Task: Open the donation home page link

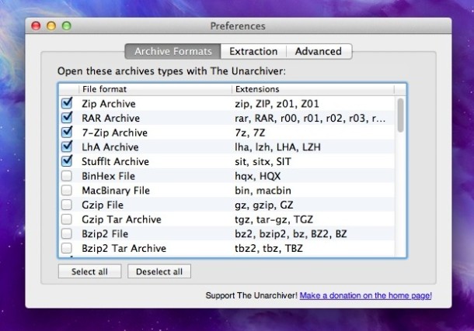Action: tap(366, 295)
